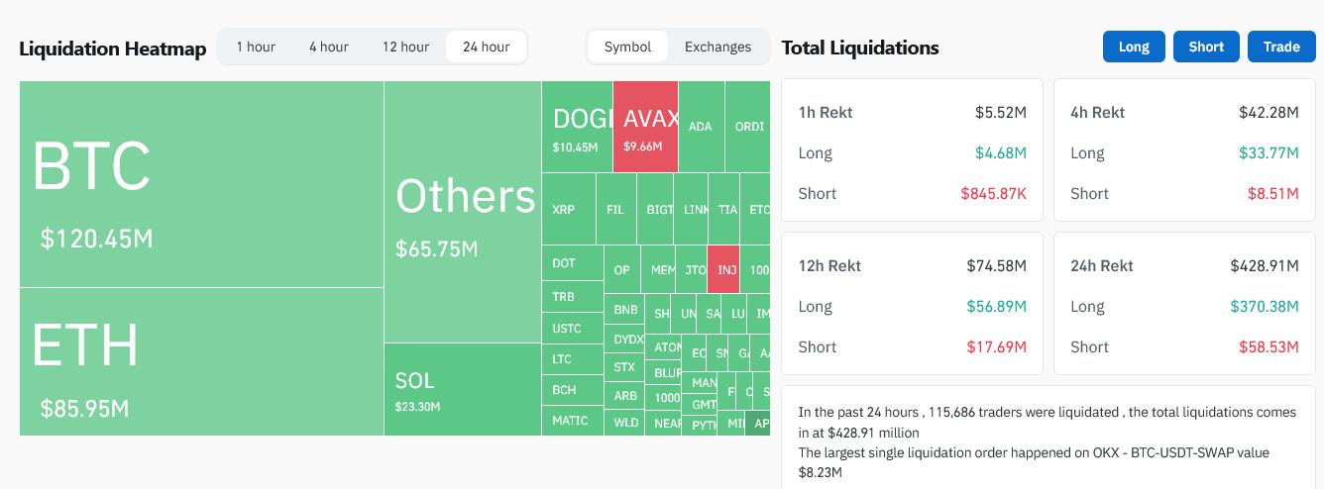Click the ETH heatmap tile
The image size is (1324, 489).
tap(201, 361)
